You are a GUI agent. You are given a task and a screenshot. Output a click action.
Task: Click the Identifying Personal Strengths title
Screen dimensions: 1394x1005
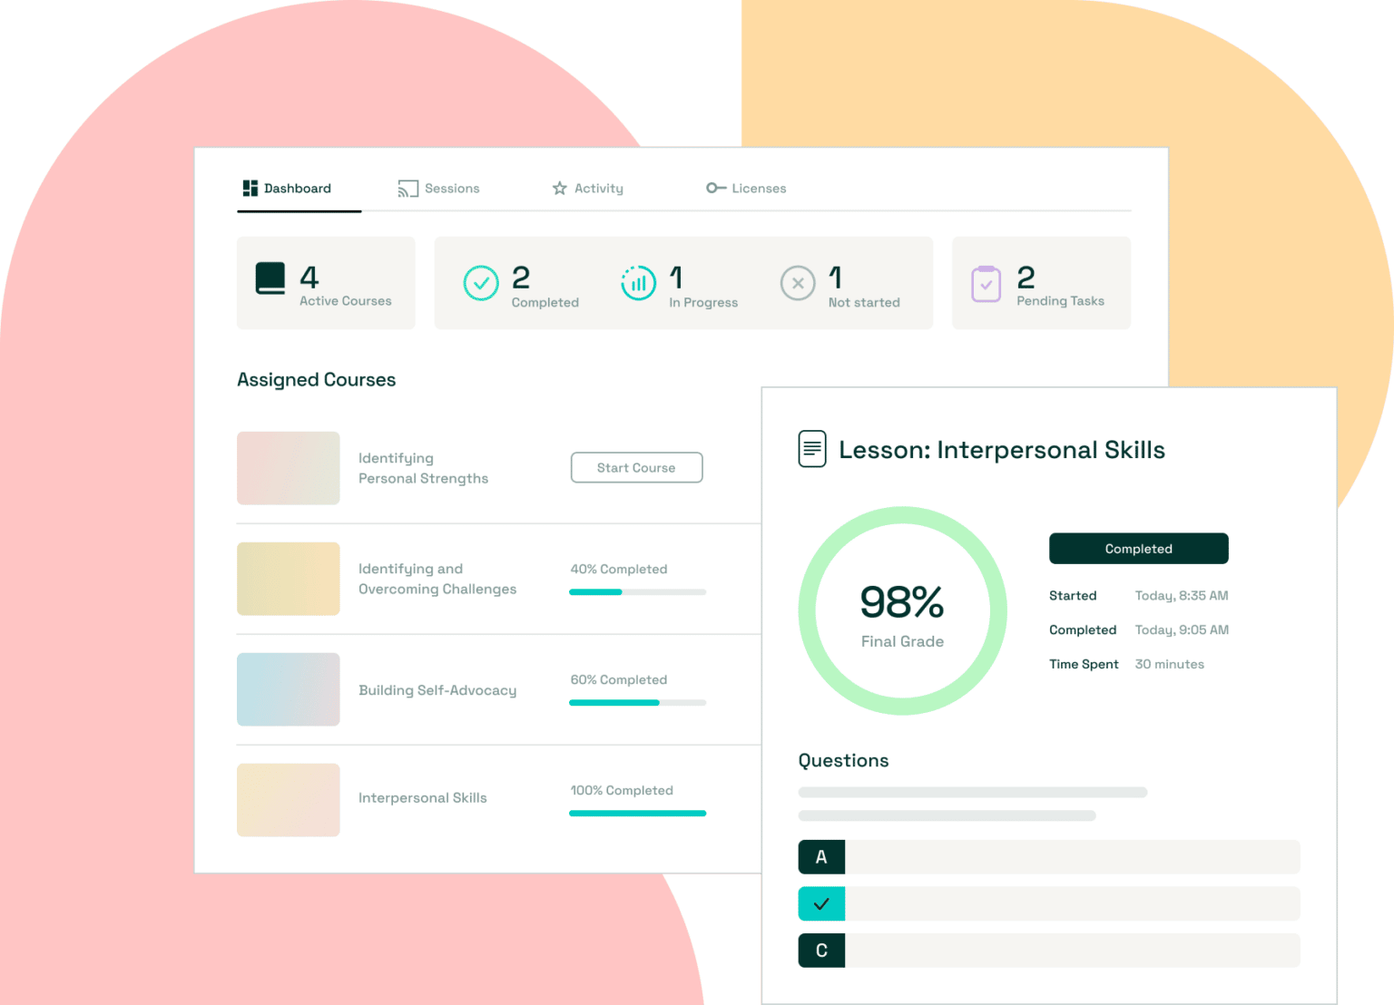[423, 468]
